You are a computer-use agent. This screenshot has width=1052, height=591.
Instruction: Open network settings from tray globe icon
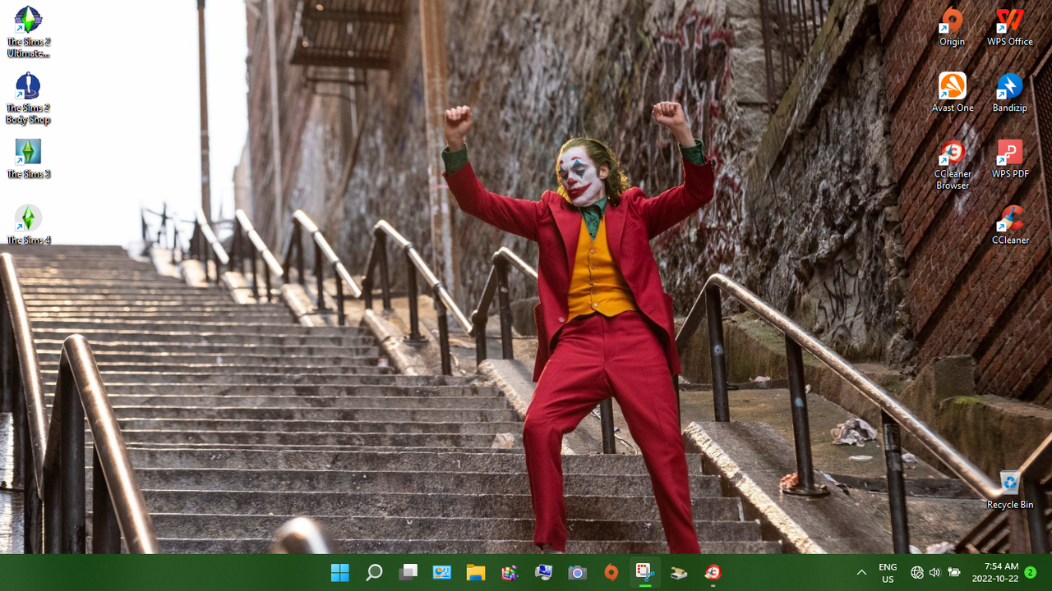pos(917,572)
